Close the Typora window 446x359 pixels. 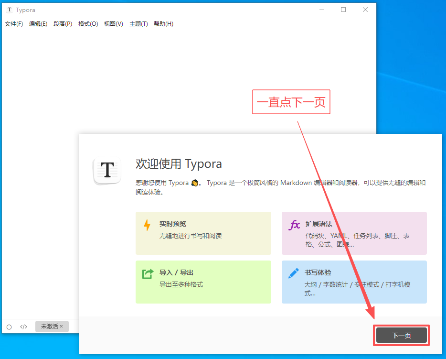(365, 10)
